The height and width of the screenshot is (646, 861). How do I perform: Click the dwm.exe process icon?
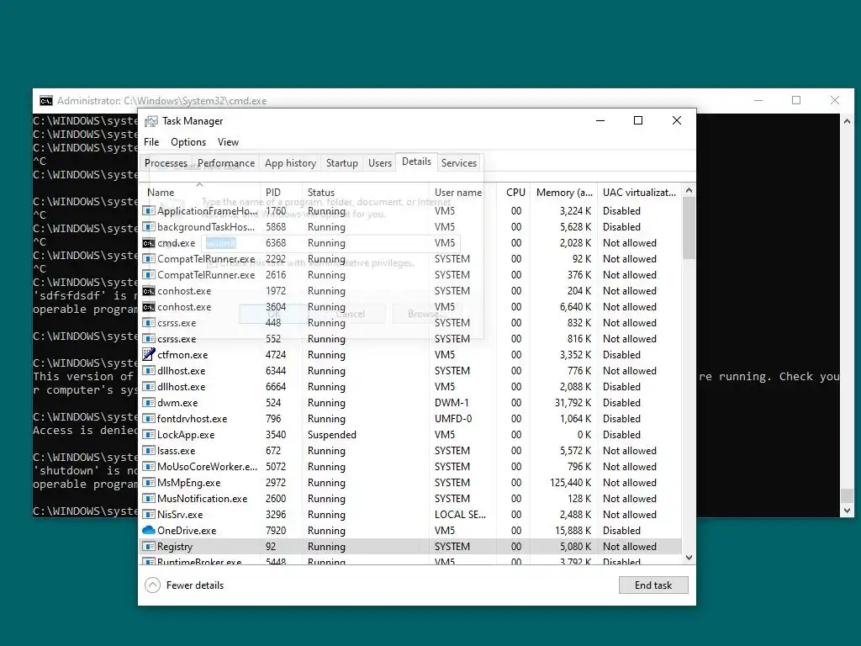pyautogui.click(x=148, y=402)
